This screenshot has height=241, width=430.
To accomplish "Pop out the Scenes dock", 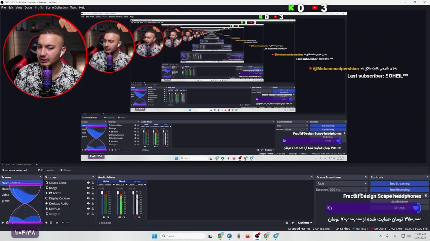I will [40, 177].
